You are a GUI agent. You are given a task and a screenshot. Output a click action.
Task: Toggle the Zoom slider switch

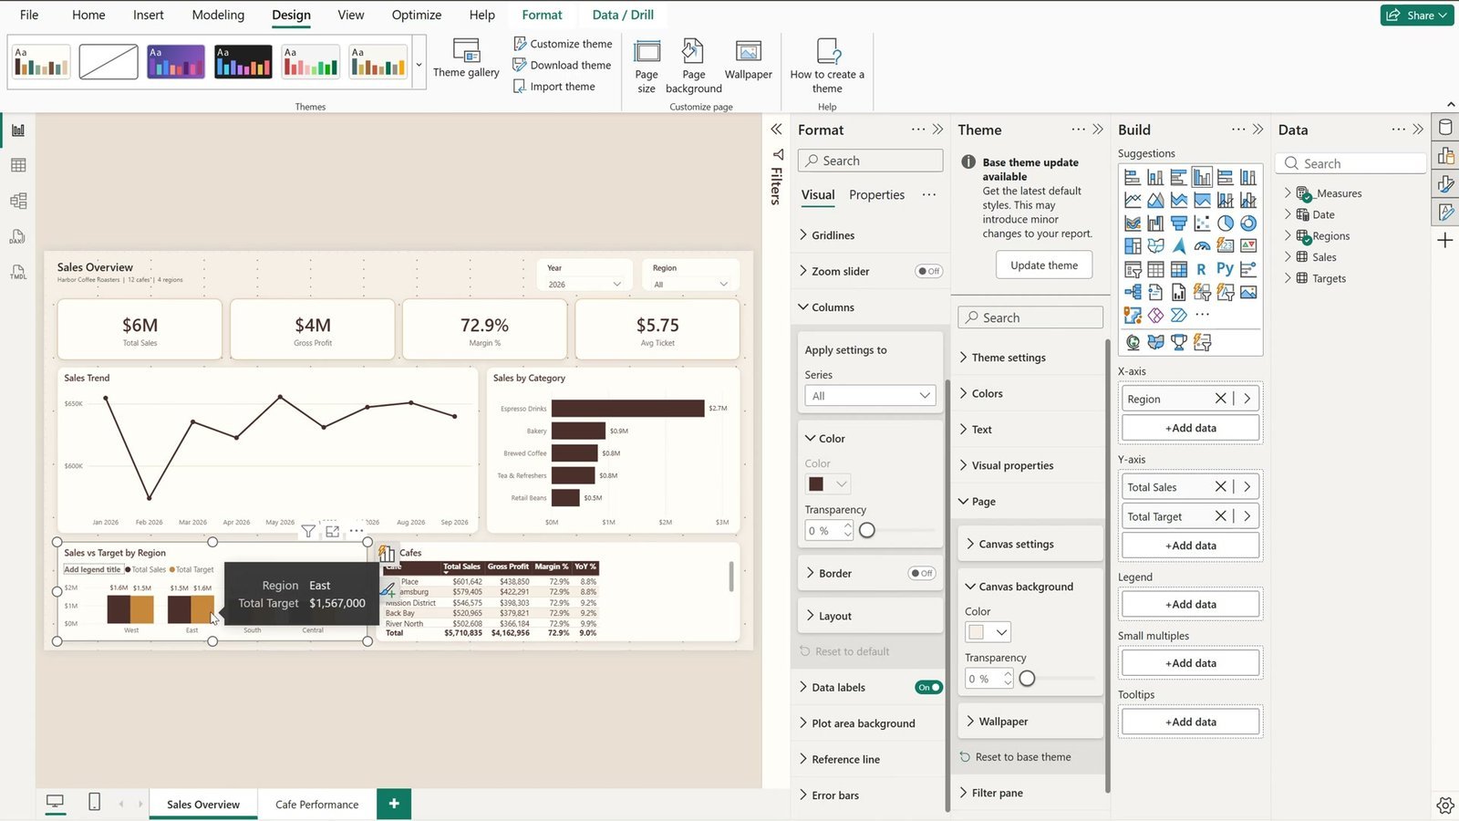[x=928, y=271]
